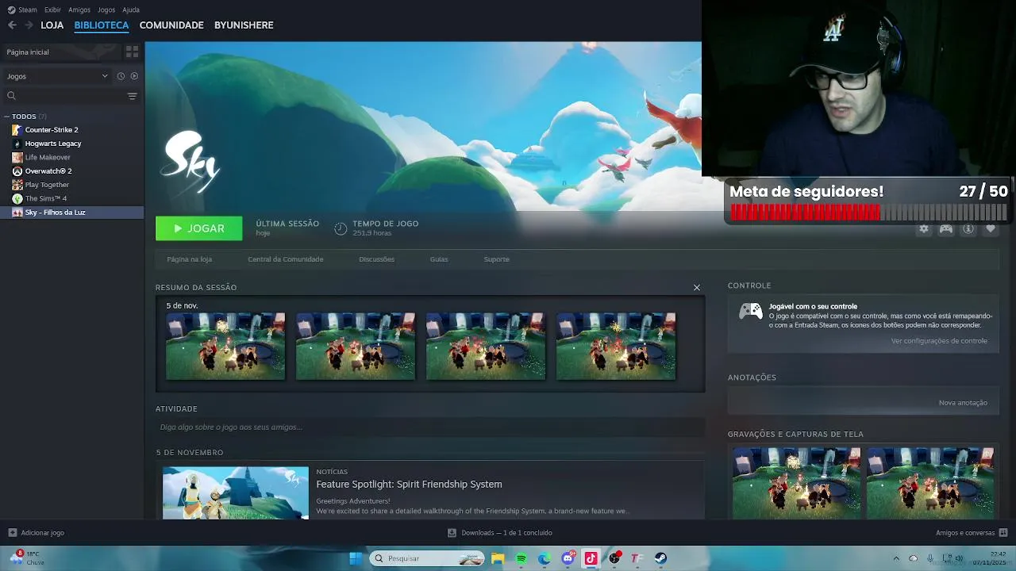Open Ver configurações de controle link
1016x571 pixels.
pos(939,341)
